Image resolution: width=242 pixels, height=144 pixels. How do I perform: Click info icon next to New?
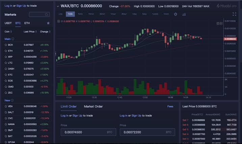[12, 100]
